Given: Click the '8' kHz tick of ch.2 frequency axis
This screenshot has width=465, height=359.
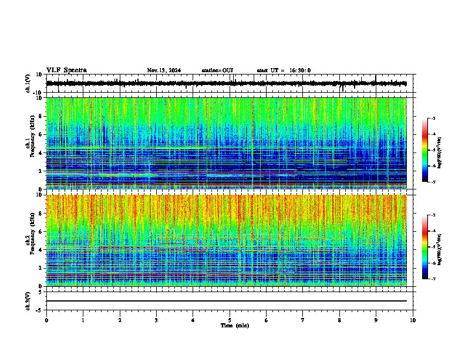Looking at the screenshot, I should point(41,213).
